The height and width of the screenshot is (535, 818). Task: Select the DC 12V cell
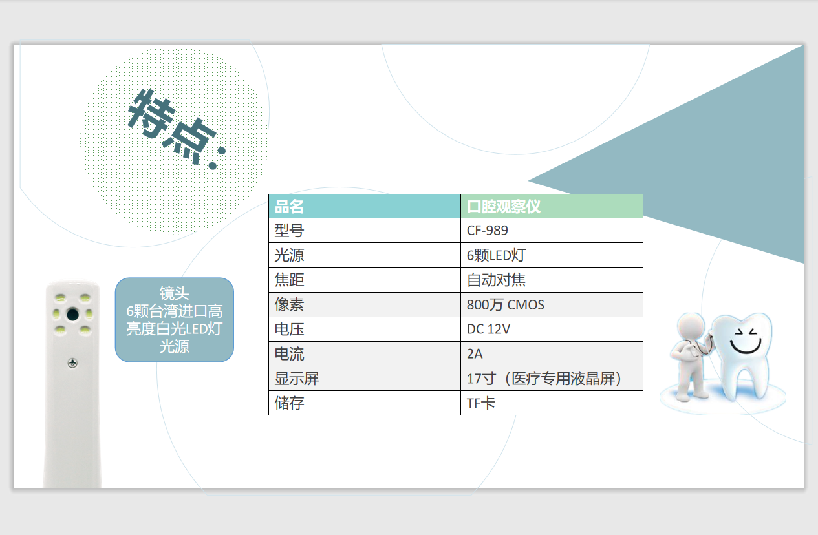[x=552, y=329]
